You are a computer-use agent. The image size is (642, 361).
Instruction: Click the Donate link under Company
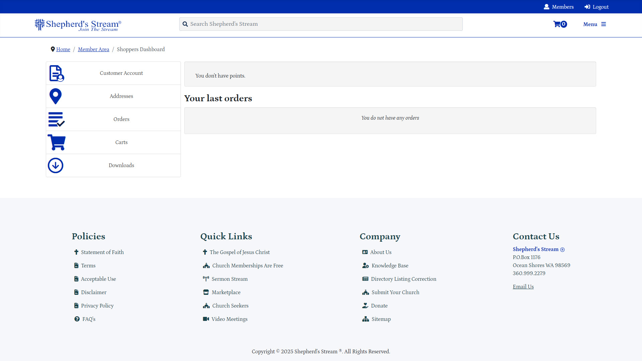tap(379, 306)
